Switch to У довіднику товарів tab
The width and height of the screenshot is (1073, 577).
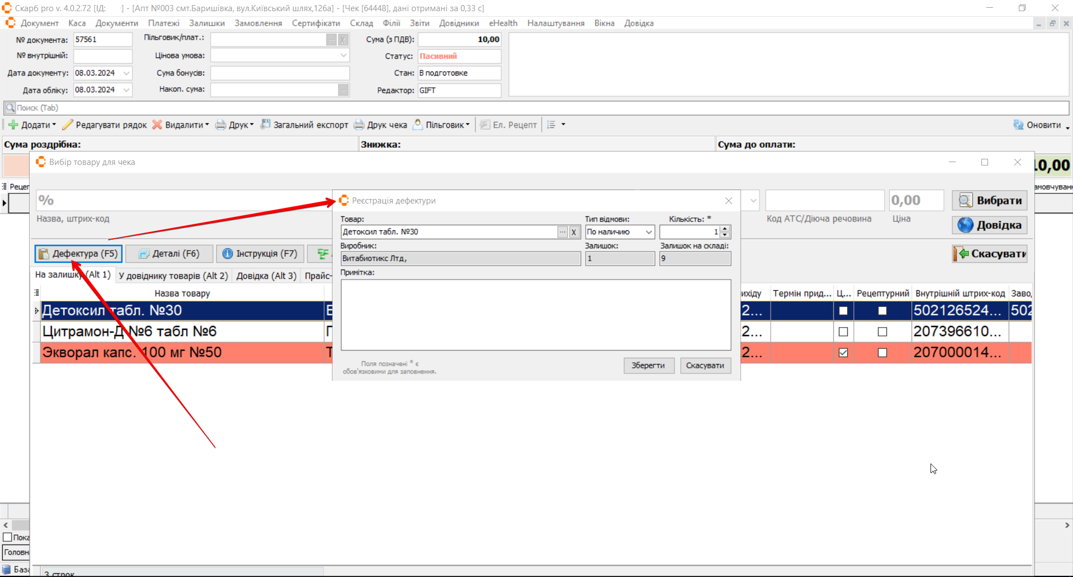(173, 276)
